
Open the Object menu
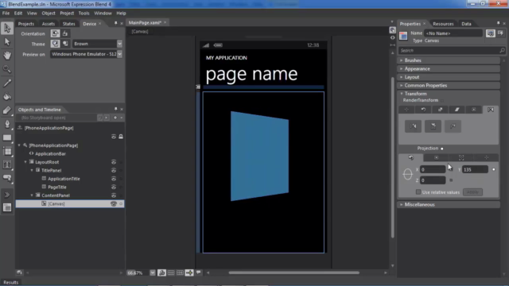coord(49,14)
